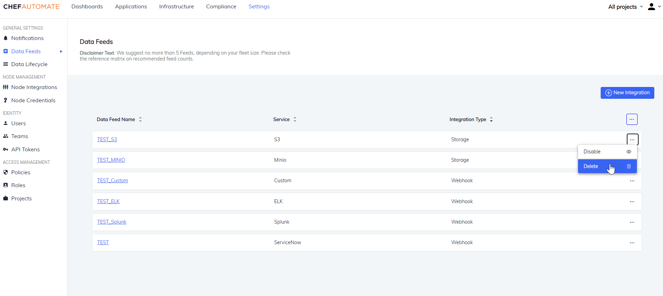Open the All projects dropdown
This screenshot has width=663, height=296.
(x=625, y=7)
